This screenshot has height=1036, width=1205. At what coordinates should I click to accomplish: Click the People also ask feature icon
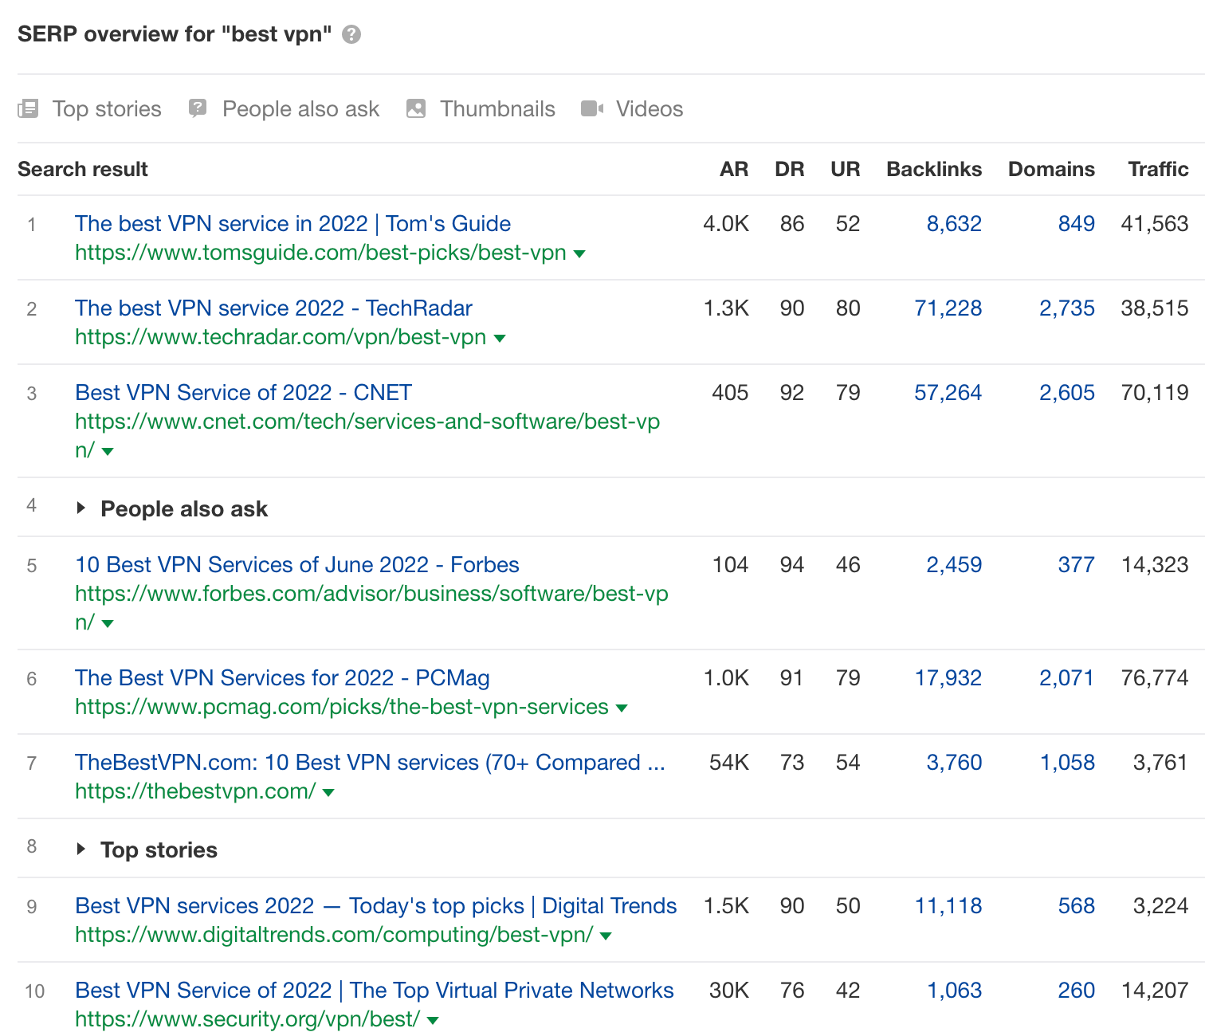[197, 108]
